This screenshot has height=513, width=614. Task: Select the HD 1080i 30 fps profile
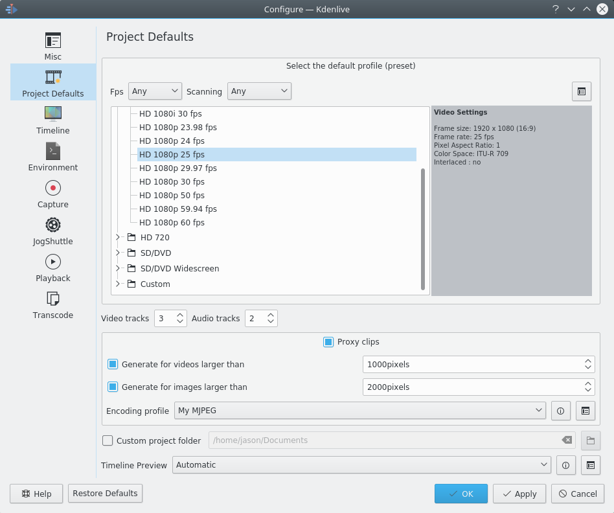277,114
